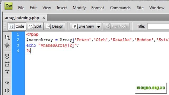Click the <?php opening tag

point(32,35)
